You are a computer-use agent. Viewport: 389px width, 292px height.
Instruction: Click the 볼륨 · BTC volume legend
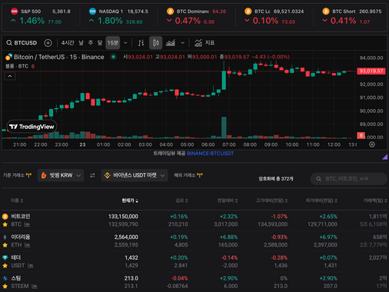[x=20, y=66]
